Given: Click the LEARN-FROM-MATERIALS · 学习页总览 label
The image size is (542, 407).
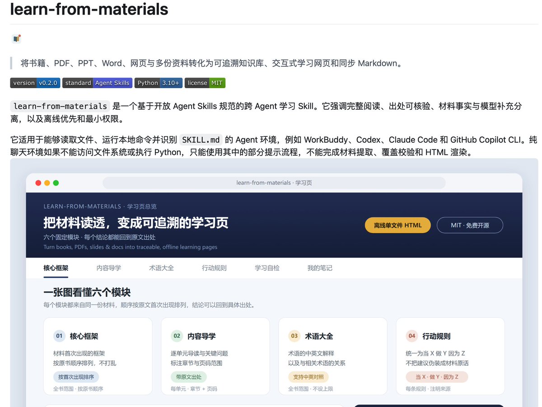Looking at the screenshot, I should (x=100, y=206).
